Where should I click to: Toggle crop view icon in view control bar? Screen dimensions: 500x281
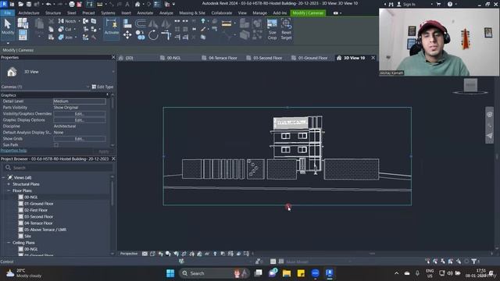coord(184,254)
